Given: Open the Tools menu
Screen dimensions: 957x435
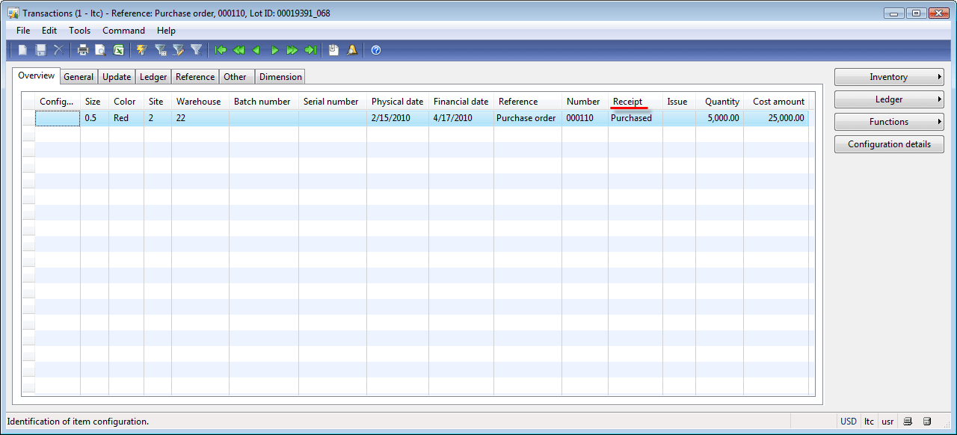Looking at the screenshot, I should [x=79, y=31].
